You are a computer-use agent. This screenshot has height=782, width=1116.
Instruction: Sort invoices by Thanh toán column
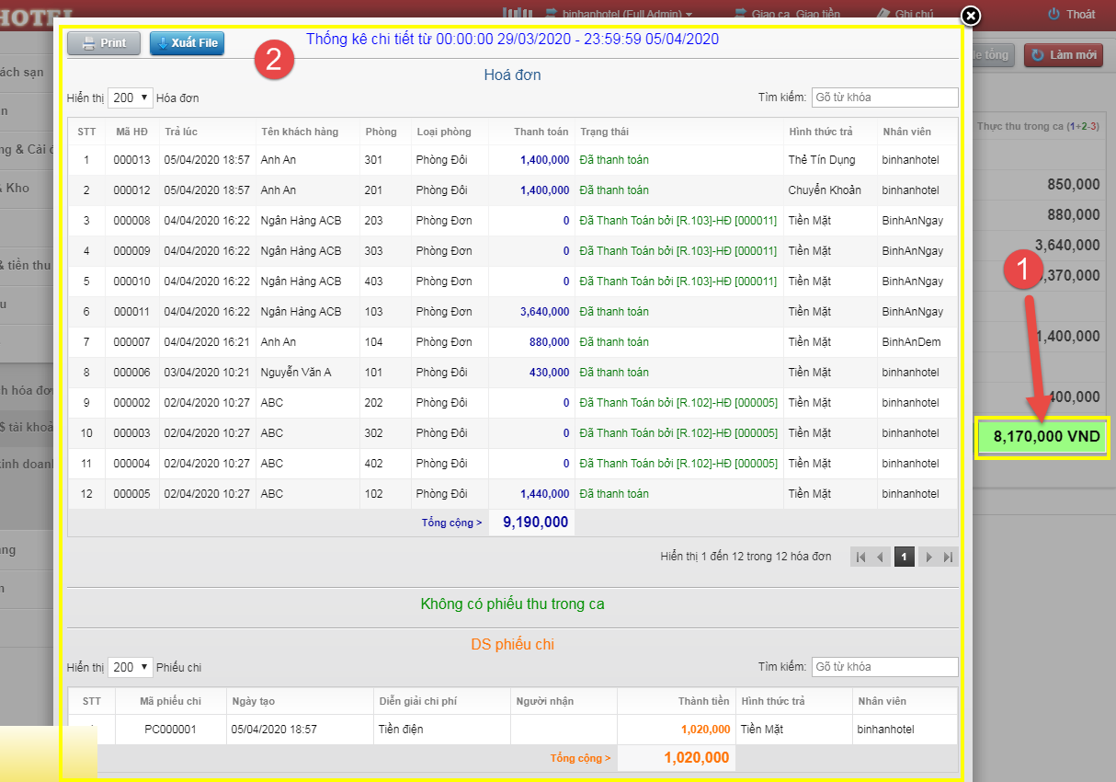click(541, 132)
